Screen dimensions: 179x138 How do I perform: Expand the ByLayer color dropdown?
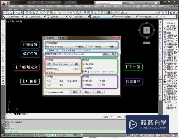pos(102,17)
